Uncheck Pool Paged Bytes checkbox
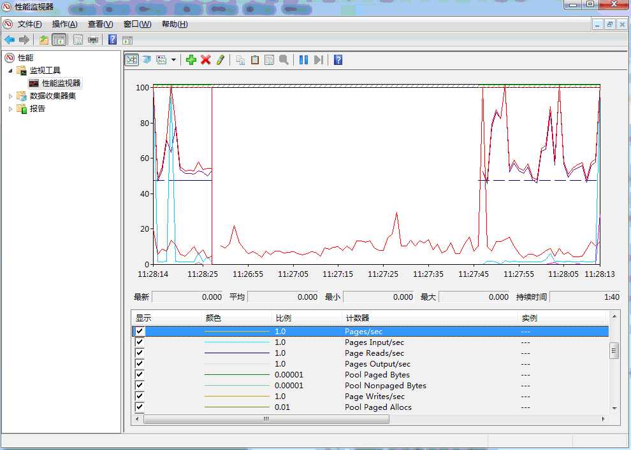Viewport: 631px width, 450px height. (140, 374)
